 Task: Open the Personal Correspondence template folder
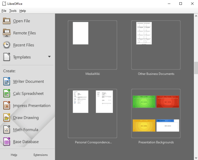pyautogui.click(x=92, y=114)
